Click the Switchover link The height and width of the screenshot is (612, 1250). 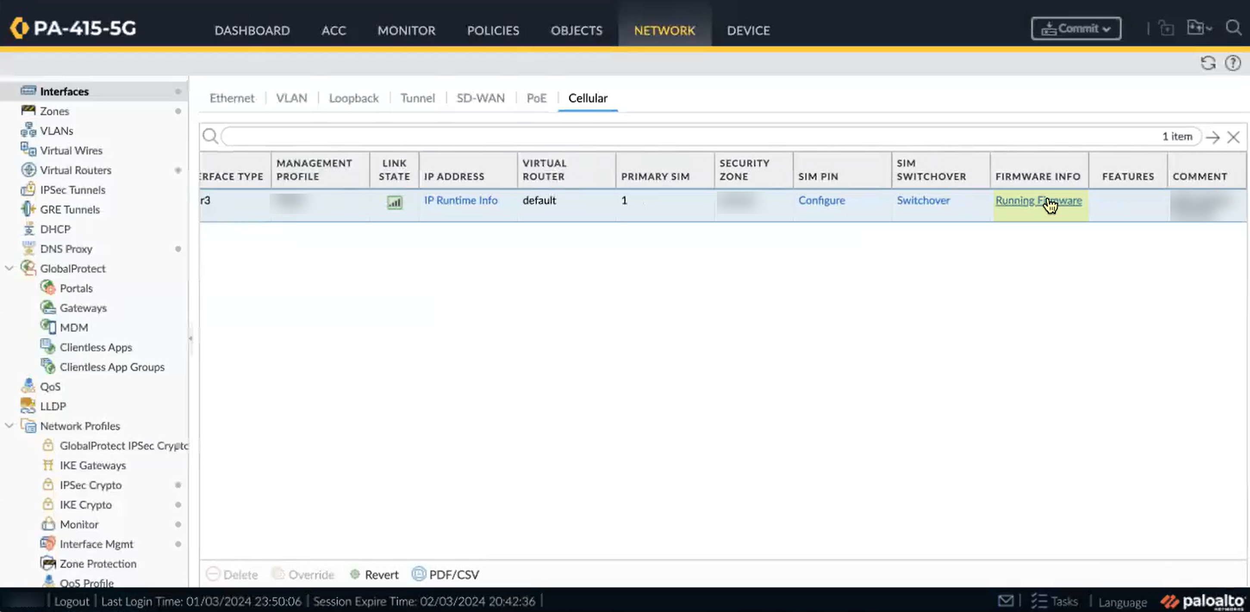point(923,201)
